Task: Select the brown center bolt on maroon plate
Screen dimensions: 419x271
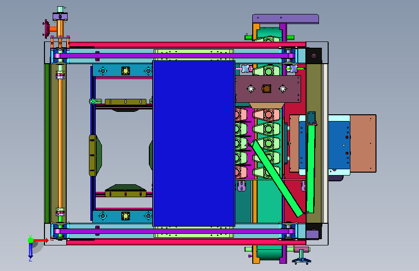Action: click(x=266, y=89)
